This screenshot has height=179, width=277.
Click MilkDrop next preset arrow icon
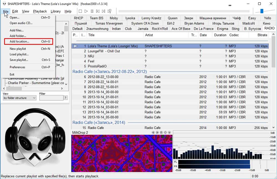[x=157, y=133]
